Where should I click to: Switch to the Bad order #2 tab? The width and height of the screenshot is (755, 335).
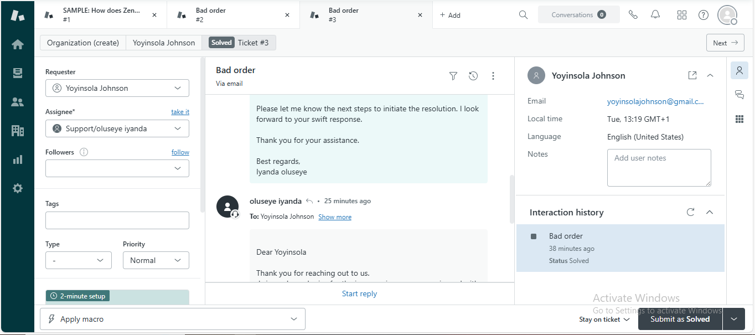click(x=232, y=15)
